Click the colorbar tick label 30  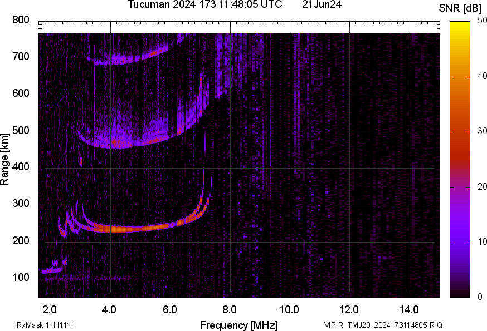tap(478, 131)
